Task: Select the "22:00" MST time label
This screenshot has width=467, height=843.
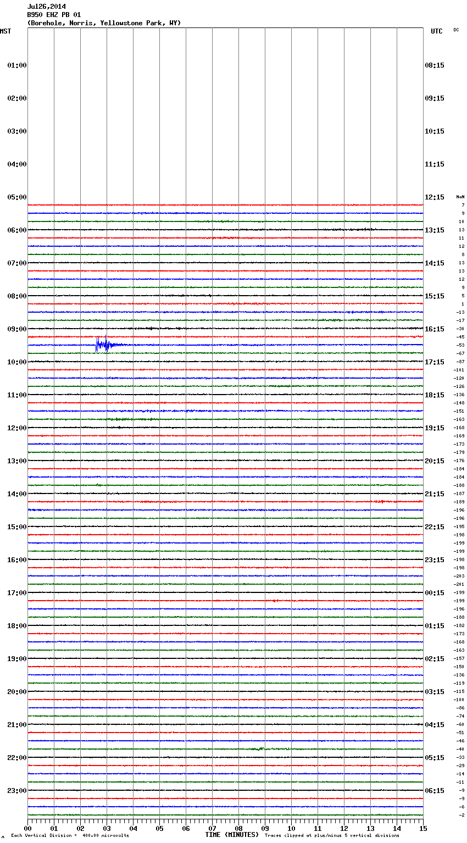Action: point(17,758)
